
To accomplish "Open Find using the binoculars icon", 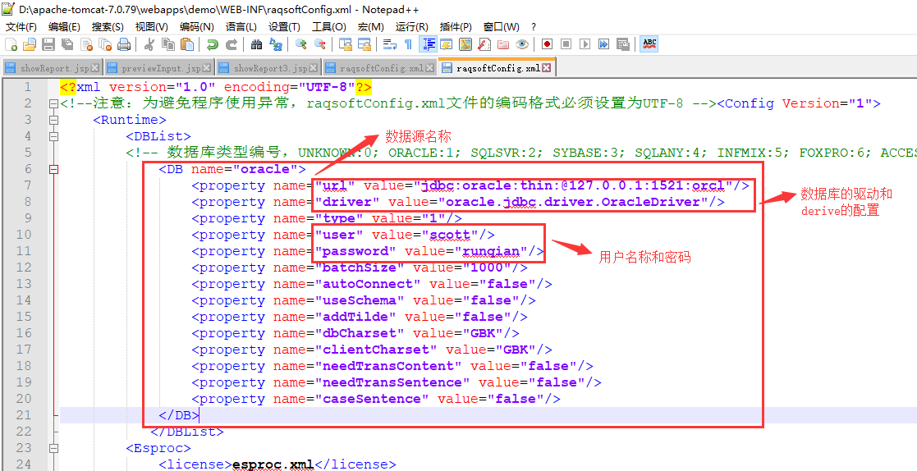I will (x=256, y=43).
